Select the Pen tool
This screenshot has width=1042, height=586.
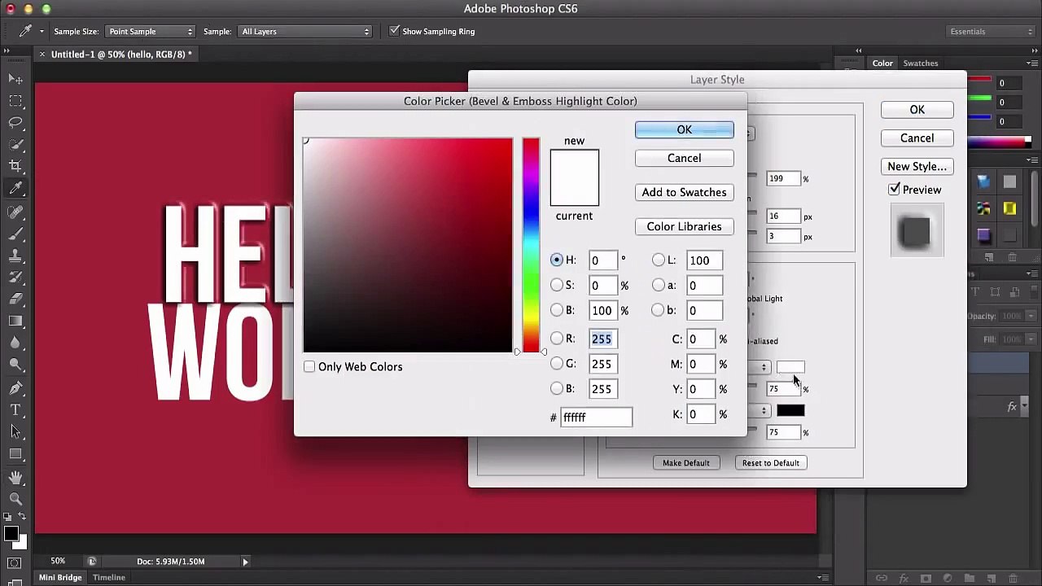point(15,388)
